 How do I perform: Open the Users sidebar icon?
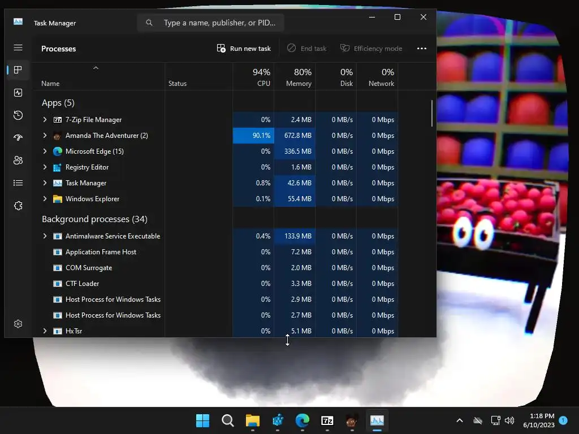18,160
